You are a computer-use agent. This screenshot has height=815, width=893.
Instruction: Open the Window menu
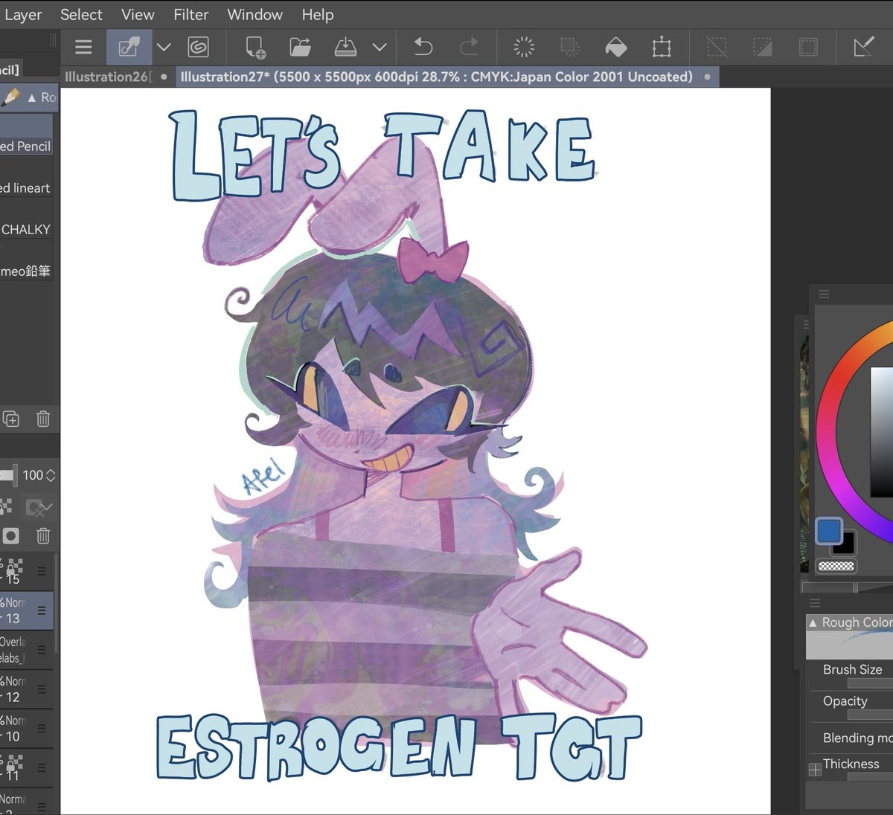[x=255, y=15]
